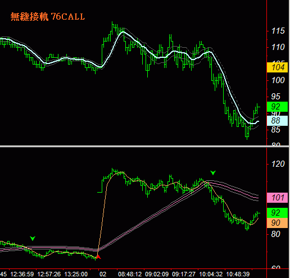Screen dimensions: 290x278
Task: Click the 120 axis value in lower chart
Action: [278, 164]
